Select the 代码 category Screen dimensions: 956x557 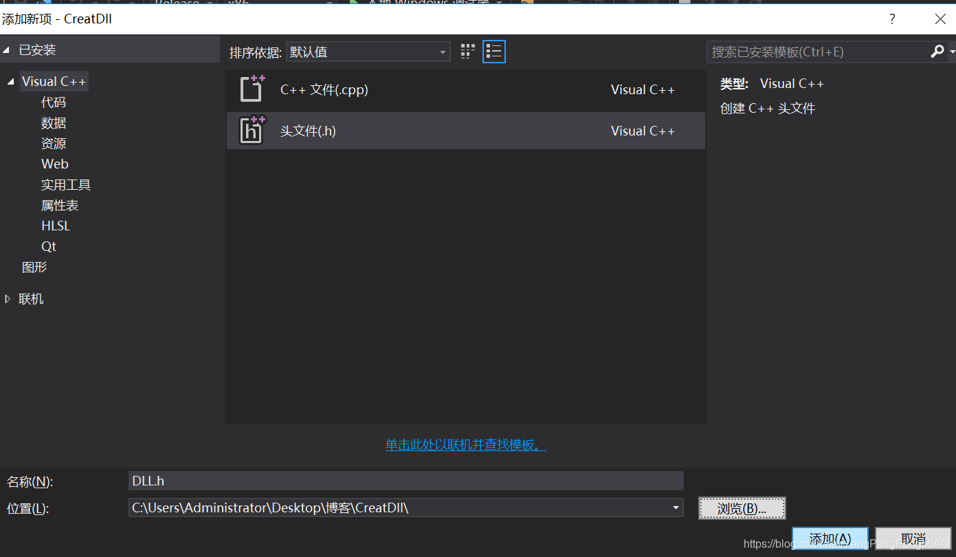pos(54,102)
